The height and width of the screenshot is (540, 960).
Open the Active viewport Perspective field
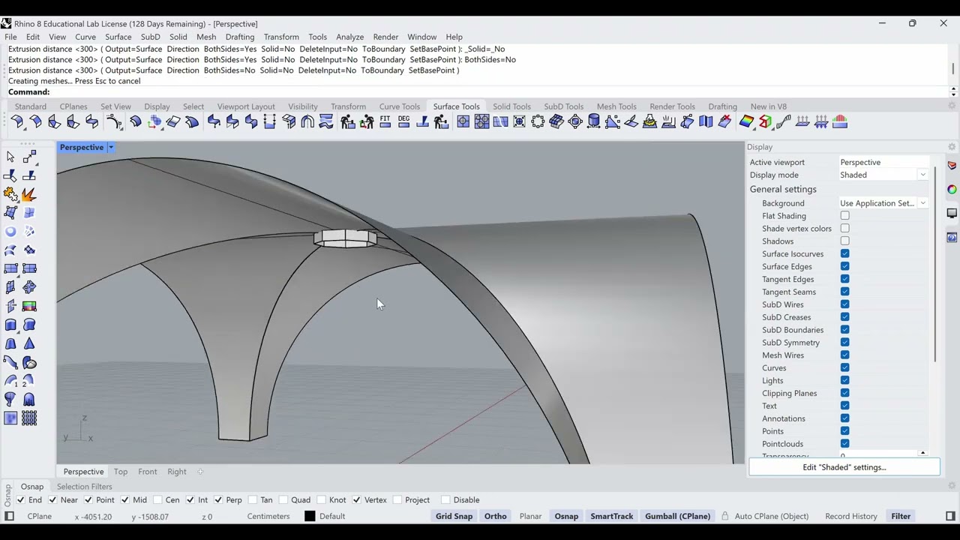(883, 162)
